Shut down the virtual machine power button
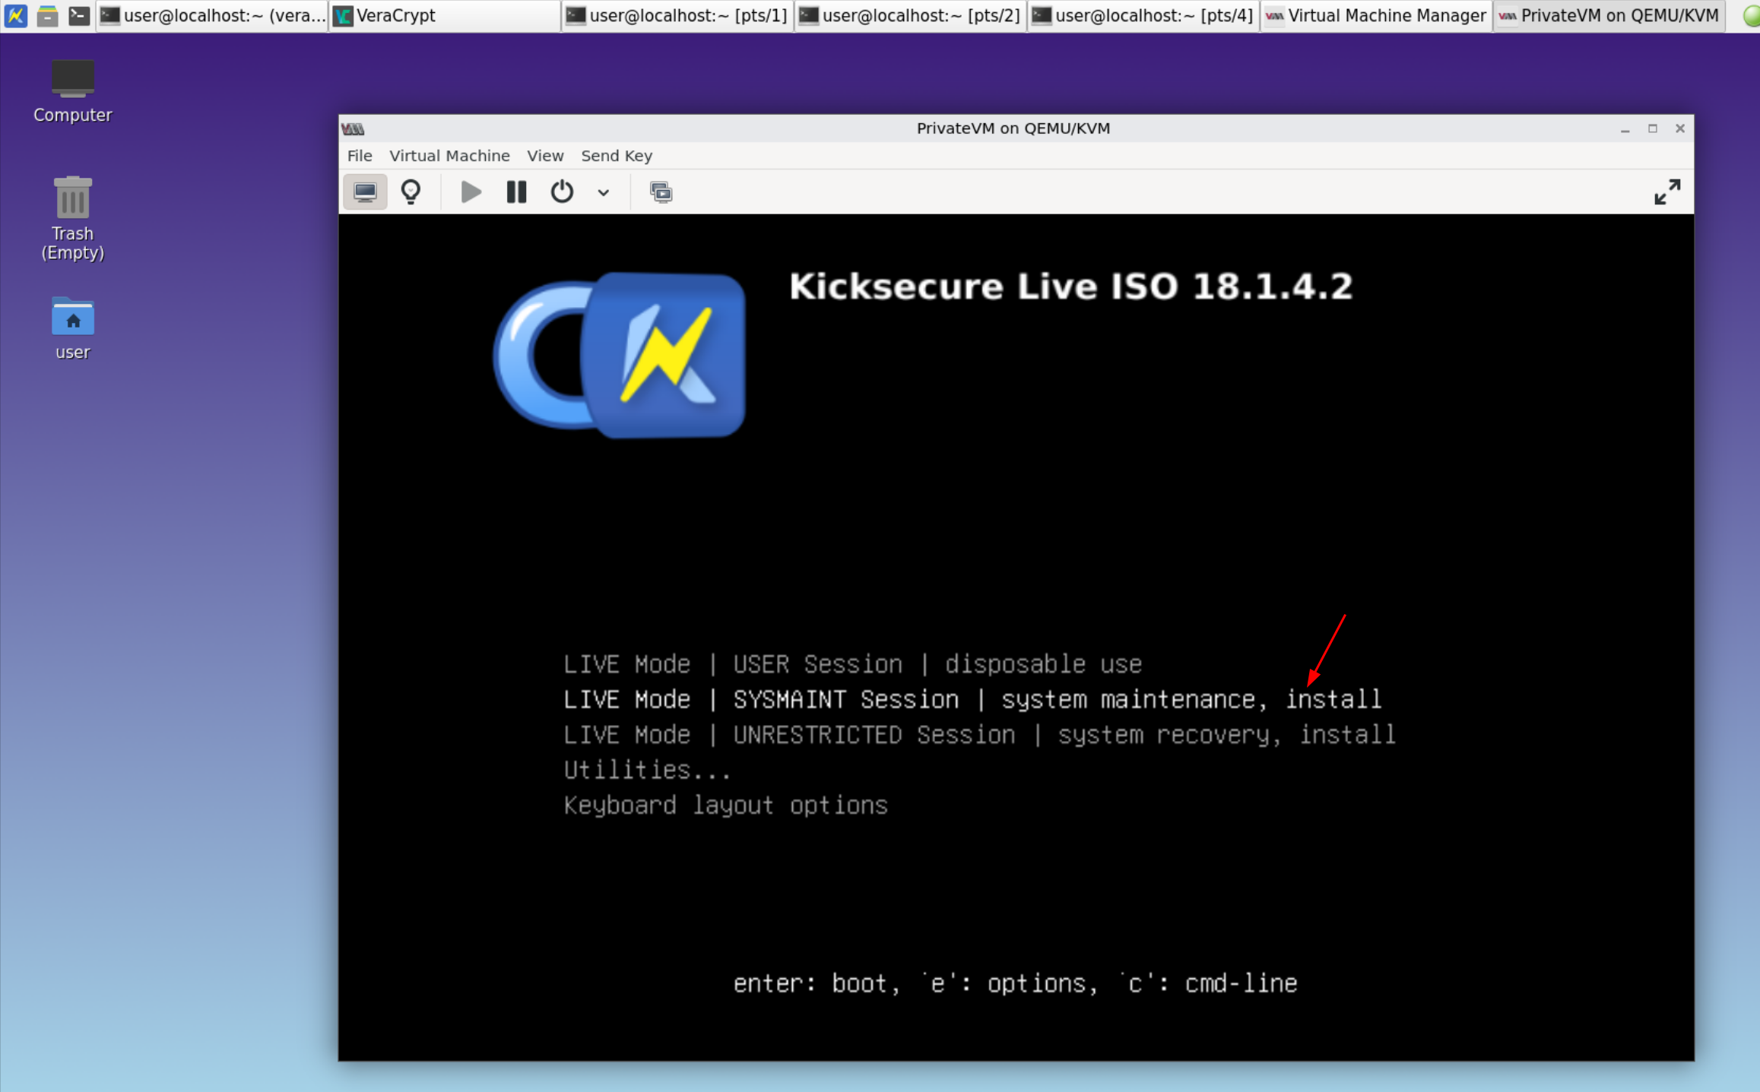Screen dimensions: 1760x1092 (x=562, y=191)
